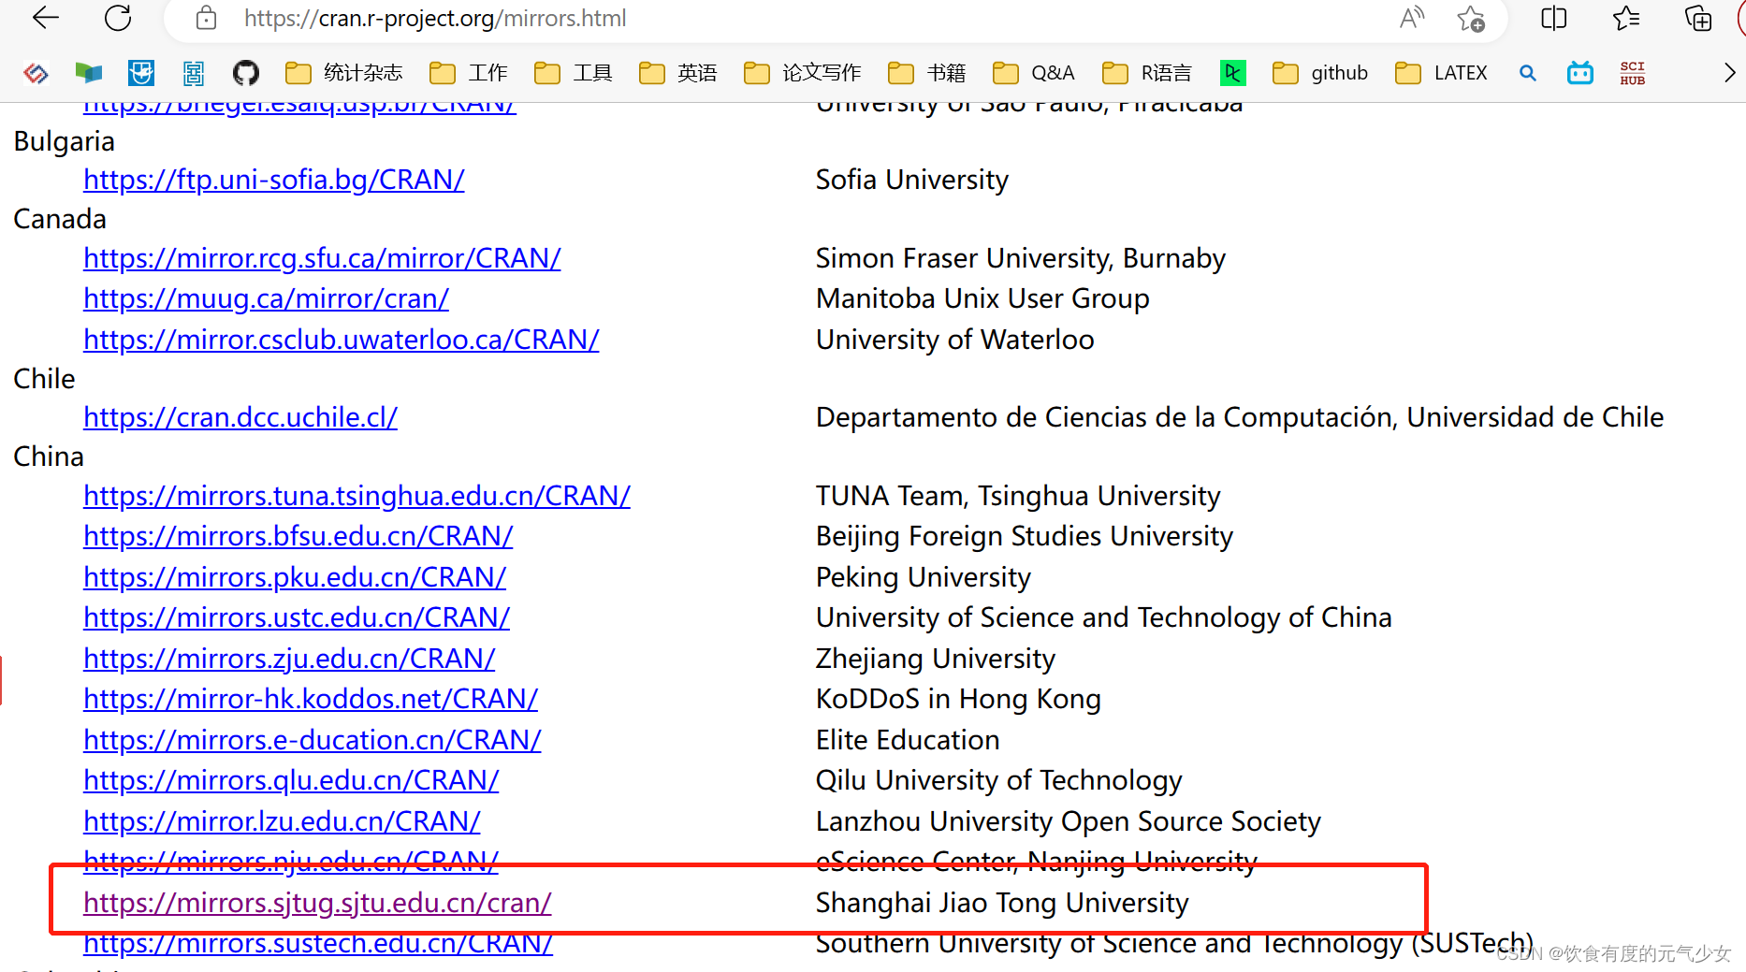Viewport: 1746px width, 972px height.
Task: Open the GitHub octocat bookmark
Action: click(x=246, y=73)
